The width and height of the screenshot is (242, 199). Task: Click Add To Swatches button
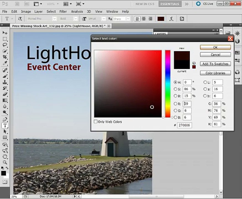point(215,64)
